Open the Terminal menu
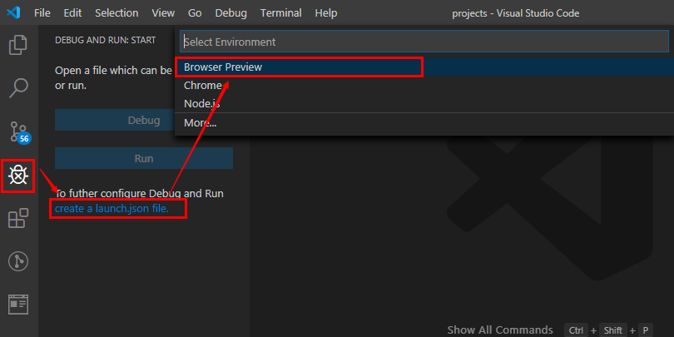 pyautogui.click(x=281, y=13)
